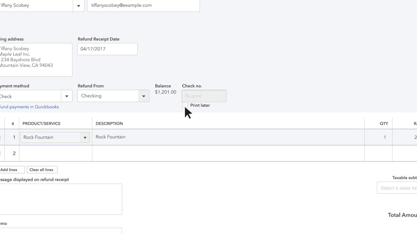Click the message on refund receipt box

point(61,198)
